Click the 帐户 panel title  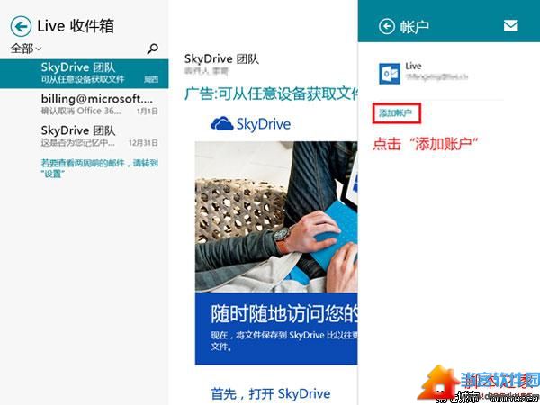click(x=414, y=26)
